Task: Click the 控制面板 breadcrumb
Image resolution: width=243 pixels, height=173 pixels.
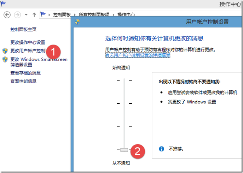Action: click(x=62, y=15)
